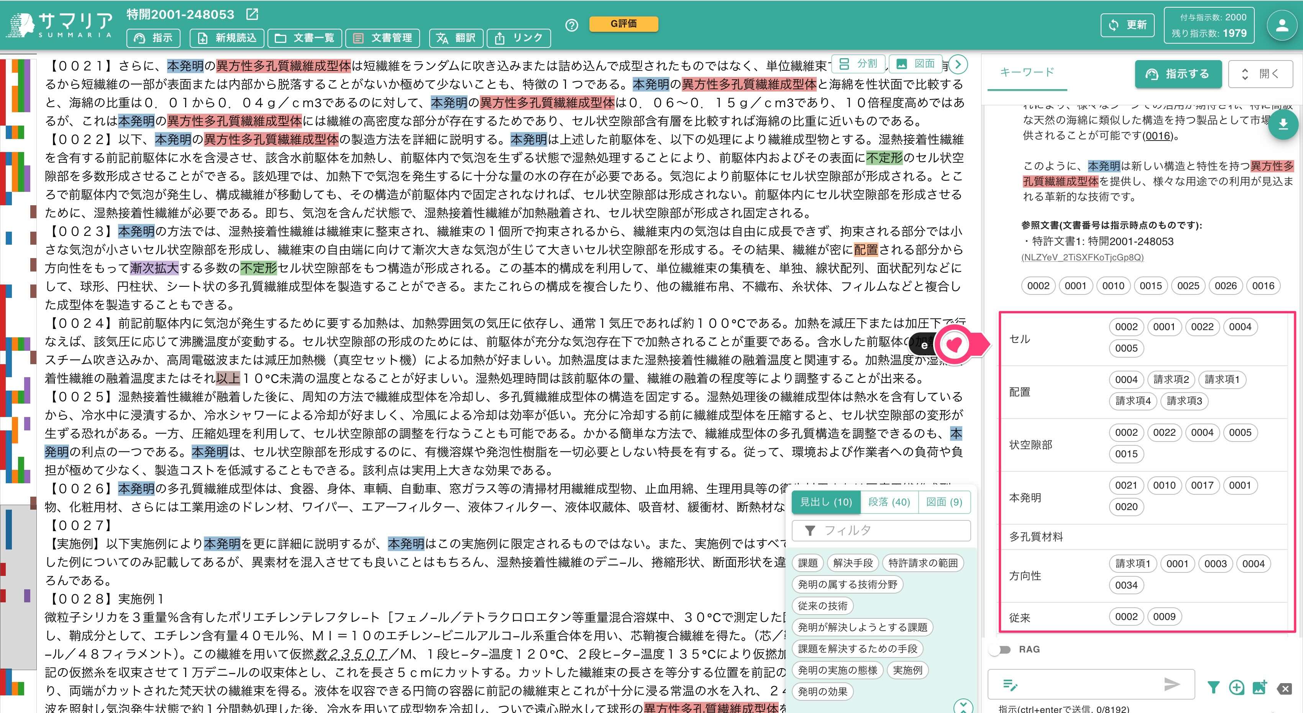The height and width of the screenshot is (713, 1303).
Task: Click the 発明が解決しようとする課題 chip
Action: point(862,628)
